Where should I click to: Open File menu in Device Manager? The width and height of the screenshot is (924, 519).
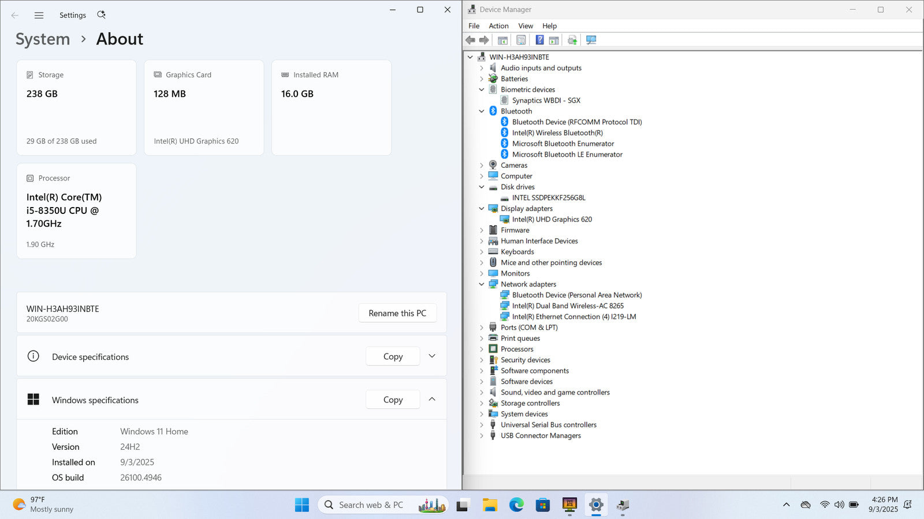point(474,26)
